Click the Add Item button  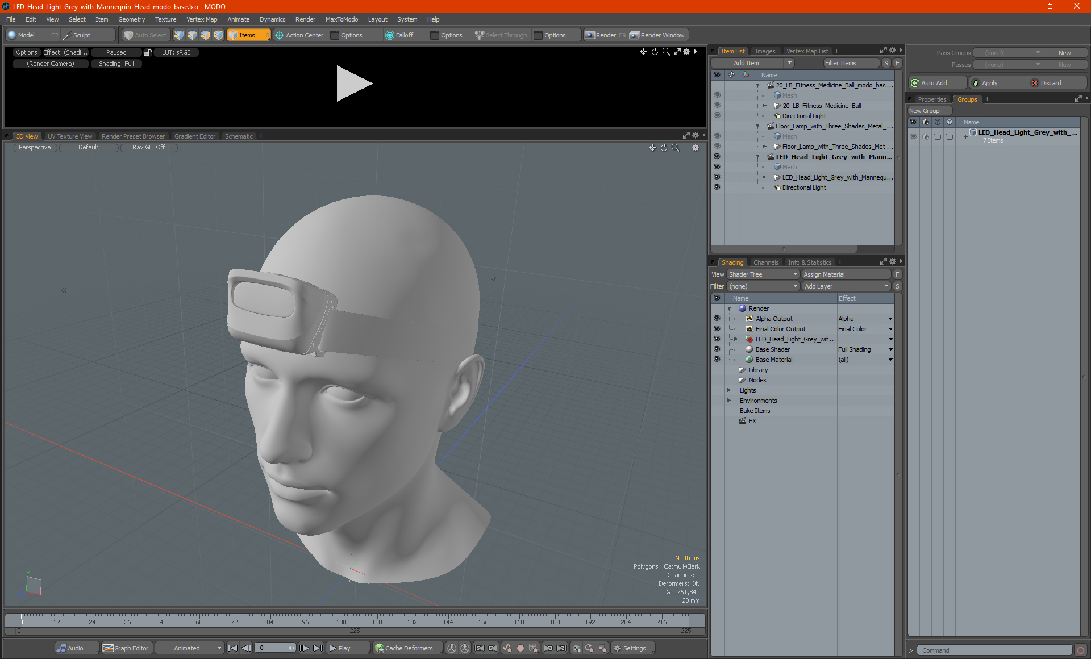tap(746, 63)
